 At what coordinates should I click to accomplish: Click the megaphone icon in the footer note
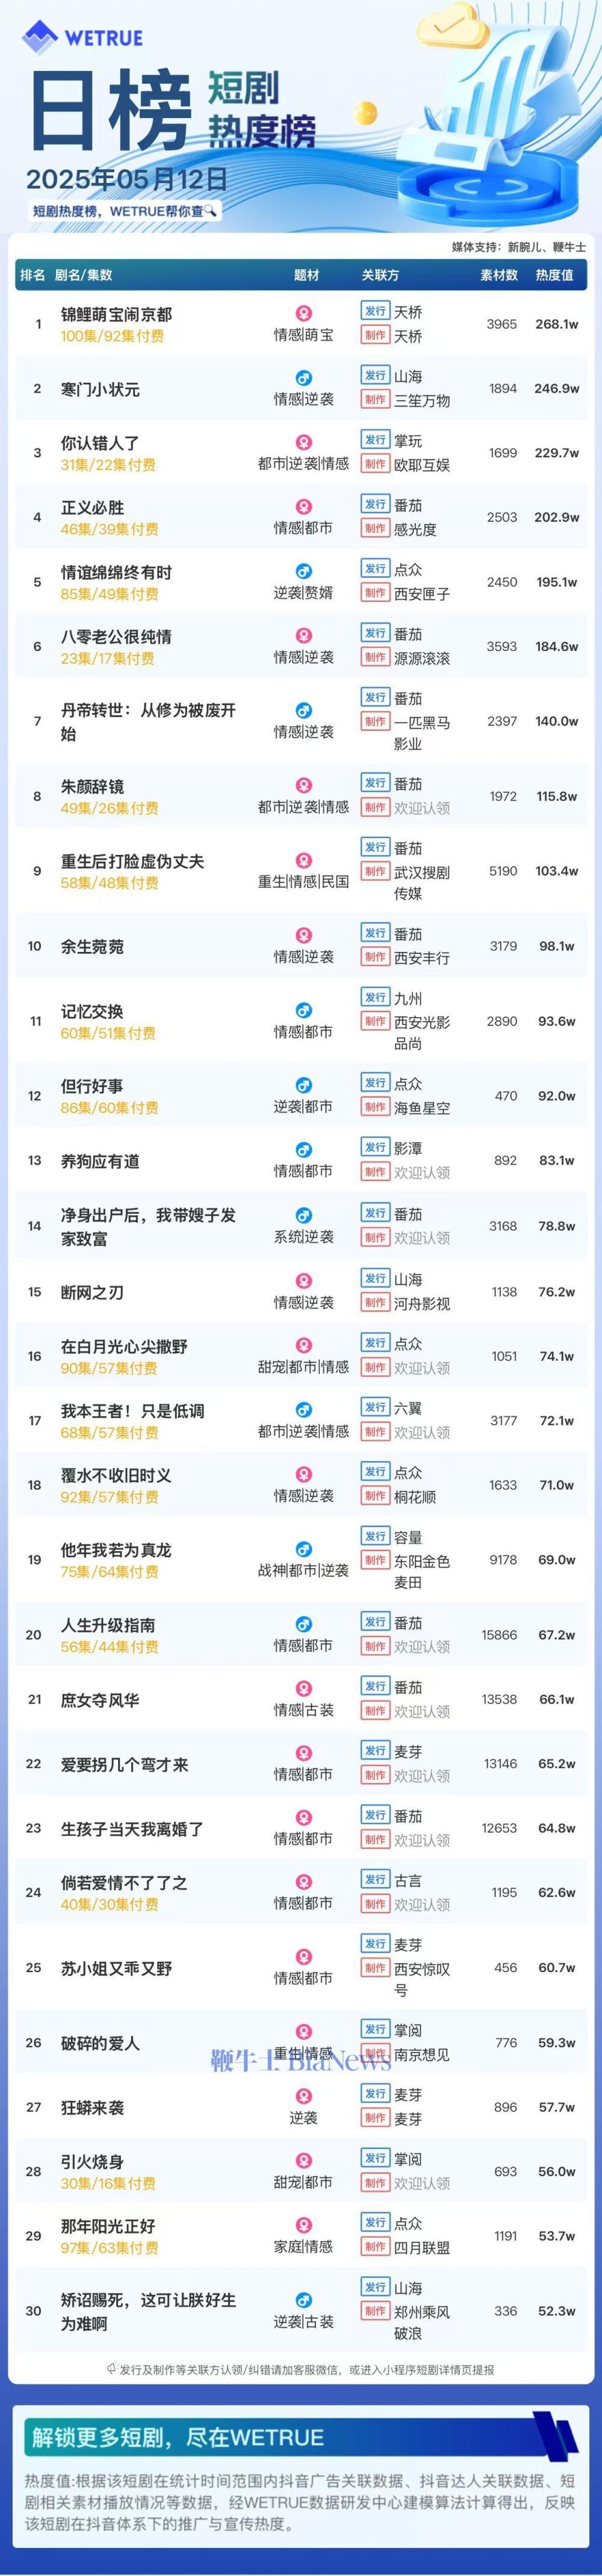pos(112,2369)
